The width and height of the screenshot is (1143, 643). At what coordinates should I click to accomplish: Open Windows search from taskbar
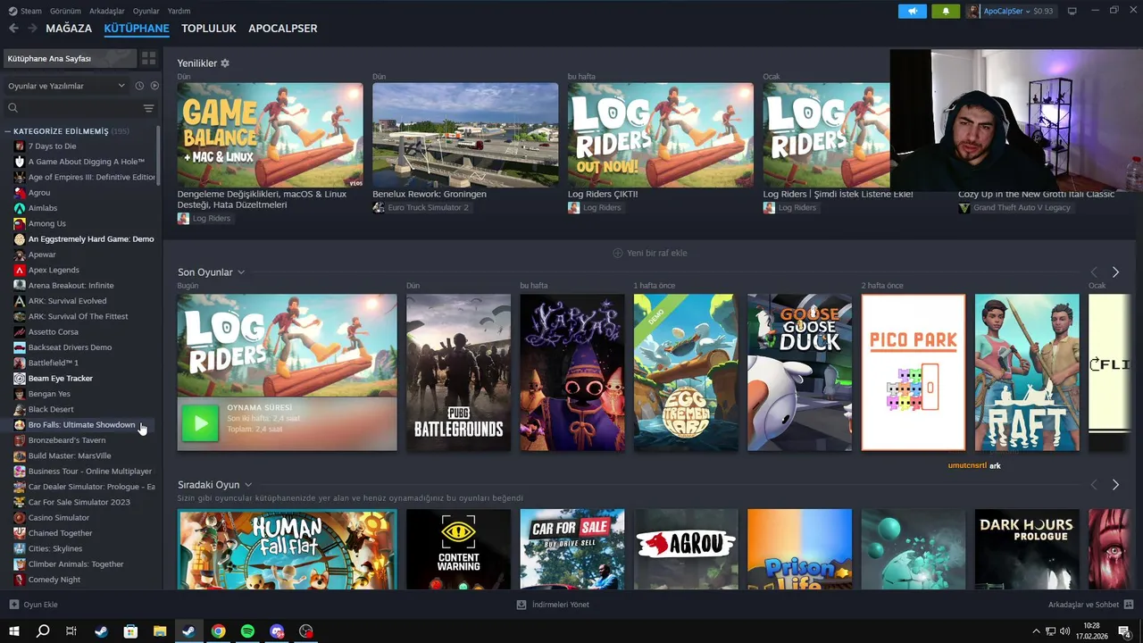point(43,631)
